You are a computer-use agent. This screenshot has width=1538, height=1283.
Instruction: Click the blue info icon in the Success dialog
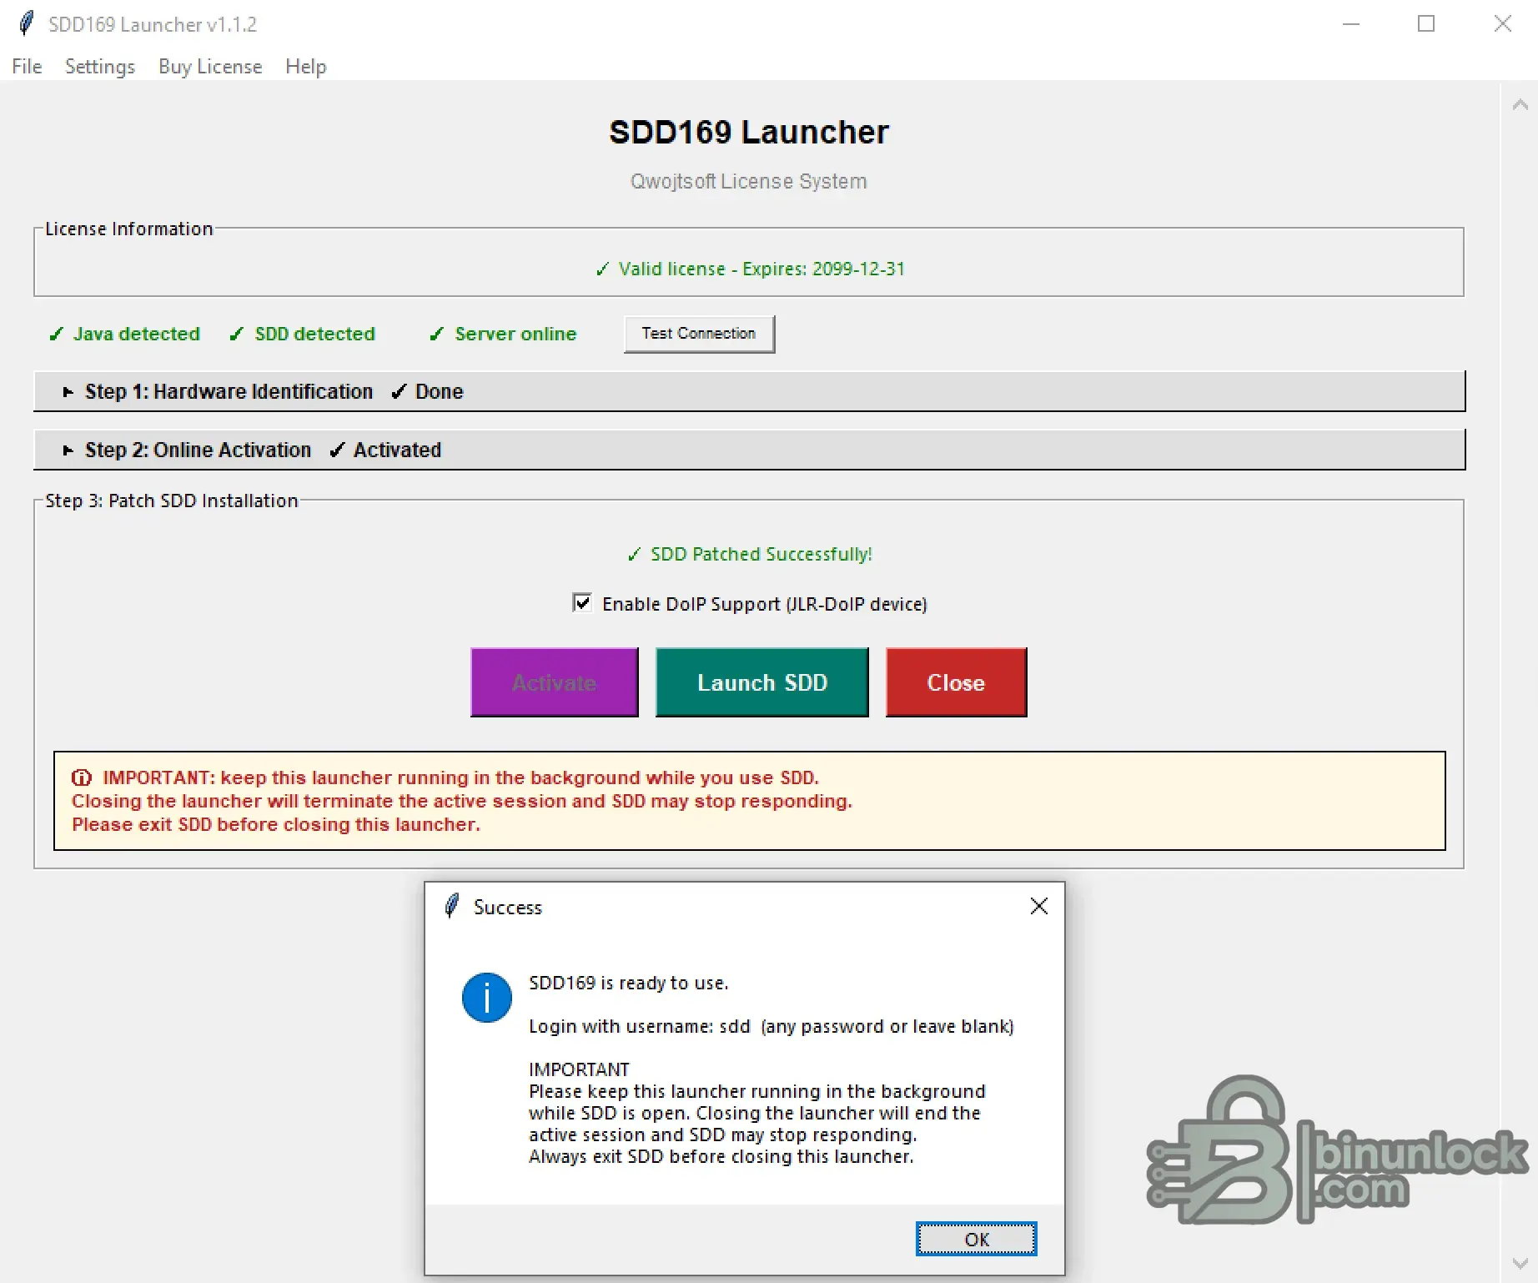(487, 997)
